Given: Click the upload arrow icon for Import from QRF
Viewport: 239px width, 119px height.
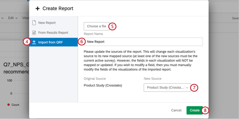Looking at the screenshot, I should (34, 42).
